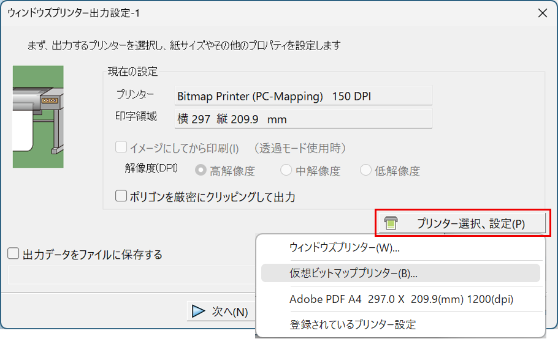The image size is (558, 347).
Task: Click the plotter printer illustration
Action: point(38,116)
